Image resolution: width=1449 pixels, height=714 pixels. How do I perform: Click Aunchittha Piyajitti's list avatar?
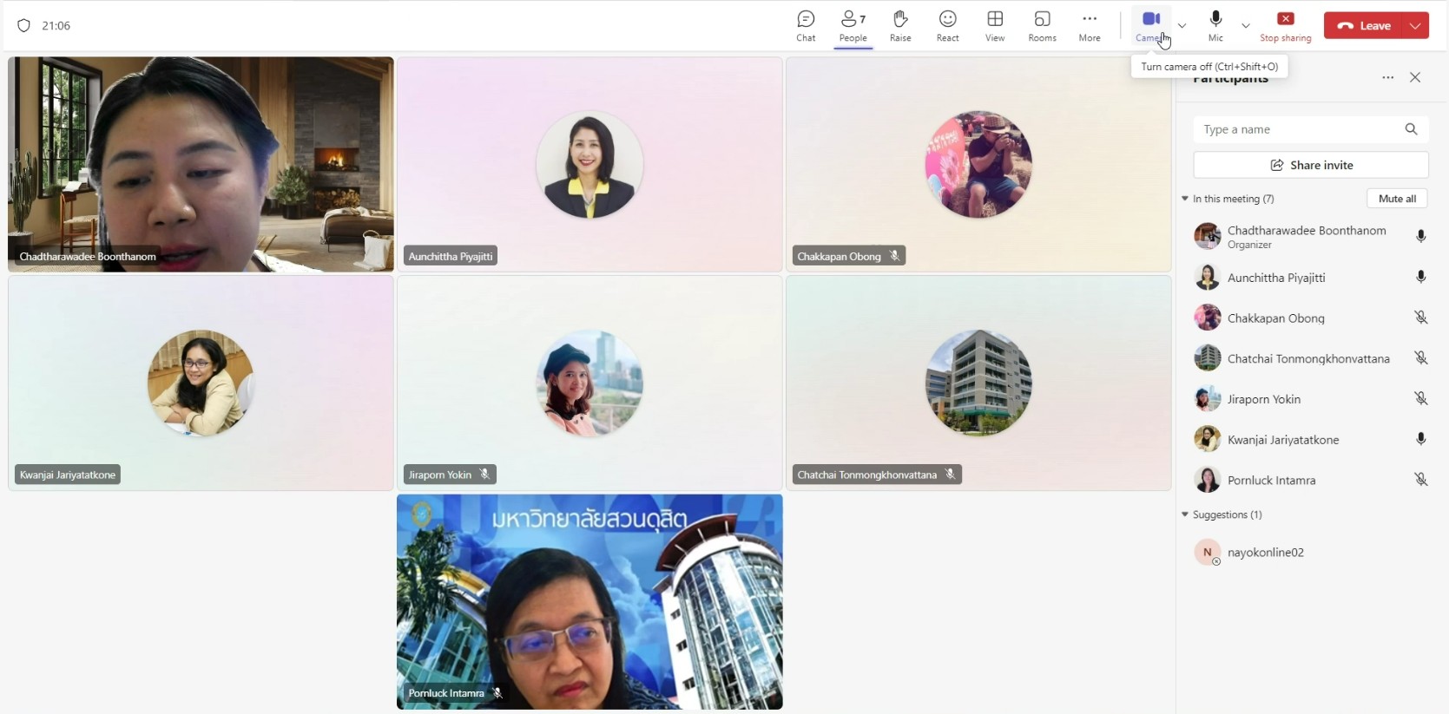[1207, 278]
